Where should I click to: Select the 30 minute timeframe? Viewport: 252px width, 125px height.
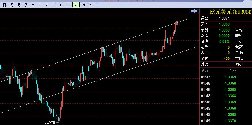tap(68, 5)
